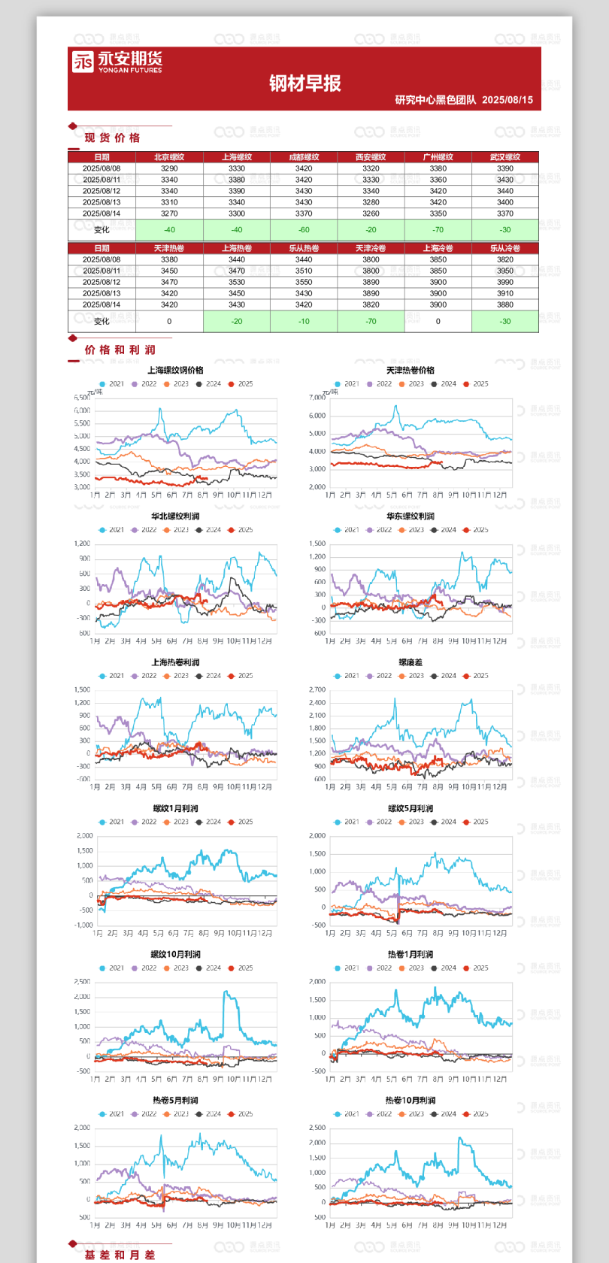This screenshot has height=1263, width=609.
Task: Click the Yongan Futures logo icon
Action: point(83,62)
